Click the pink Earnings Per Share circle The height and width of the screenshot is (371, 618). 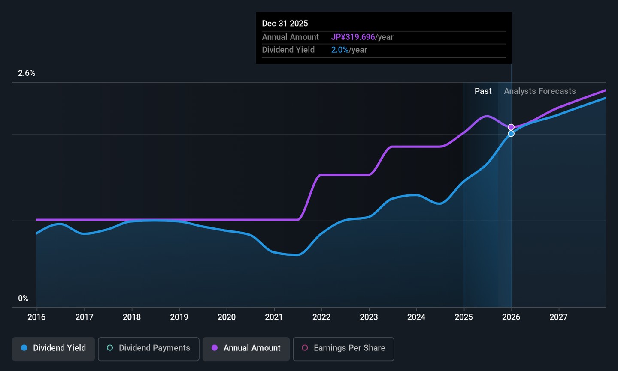pyautogui.click(x=305, y=348)
